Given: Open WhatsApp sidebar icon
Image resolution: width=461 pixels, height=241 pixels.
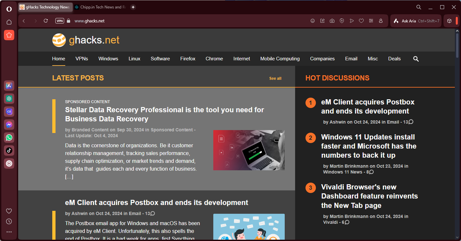Looking at the screenshot, I should 9,138.
